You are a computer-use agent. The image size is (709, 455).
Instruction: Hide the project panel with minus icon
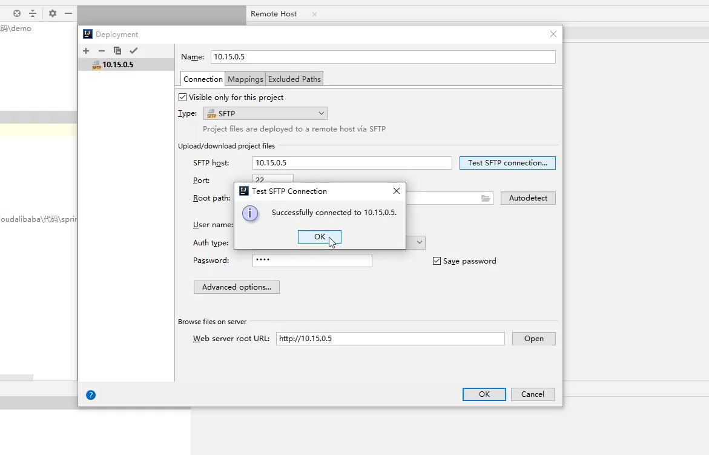(x=68, y=13)
